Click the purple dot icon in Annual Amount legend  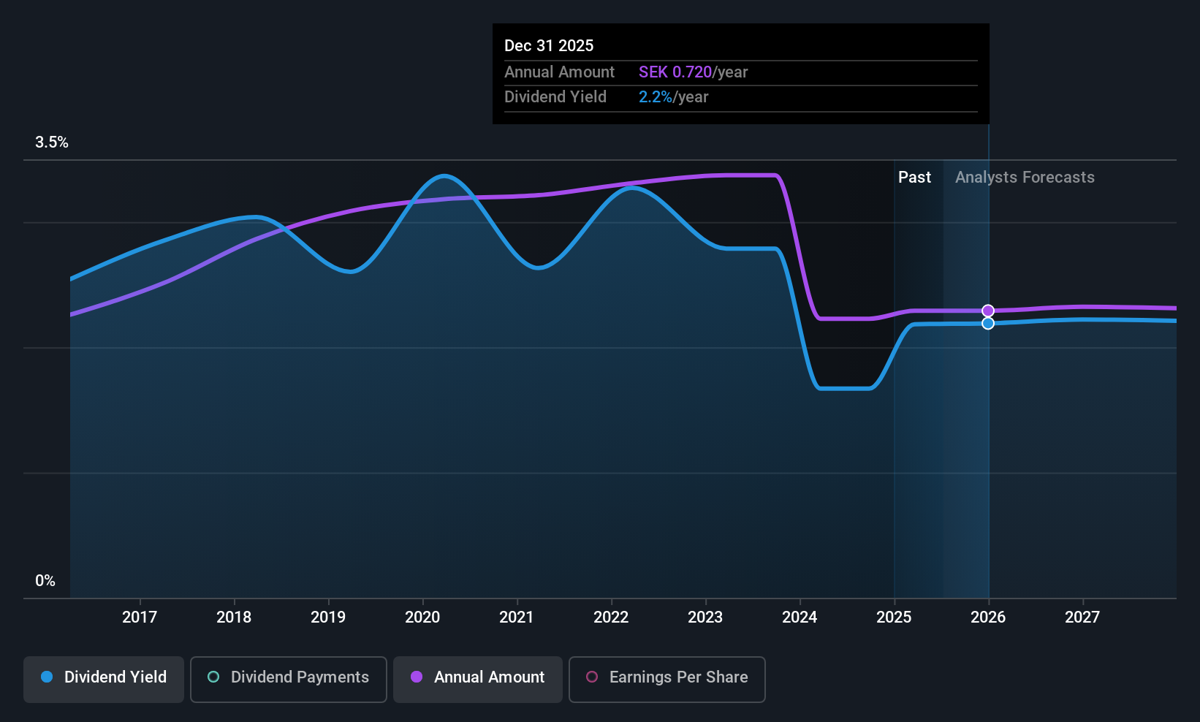point(417,677)
